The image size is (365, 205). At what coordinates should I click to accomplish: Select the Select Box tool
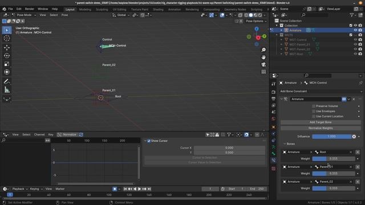click(7, 30)
